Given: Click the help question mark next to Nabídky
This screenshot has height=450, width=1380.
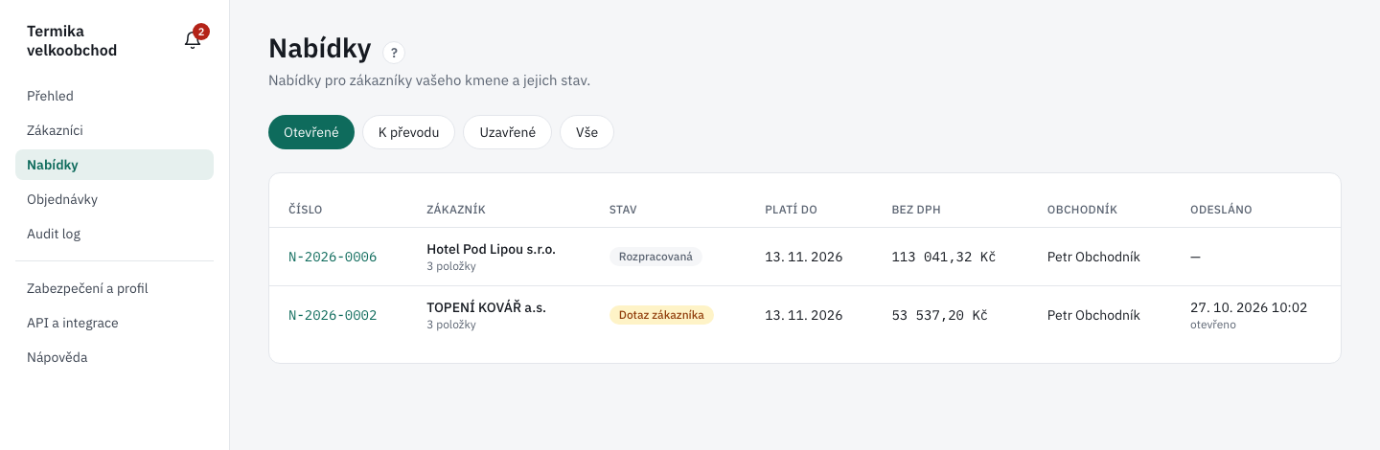Looking at the screenshot, I should pyautogui.click(x=394, y=53).
